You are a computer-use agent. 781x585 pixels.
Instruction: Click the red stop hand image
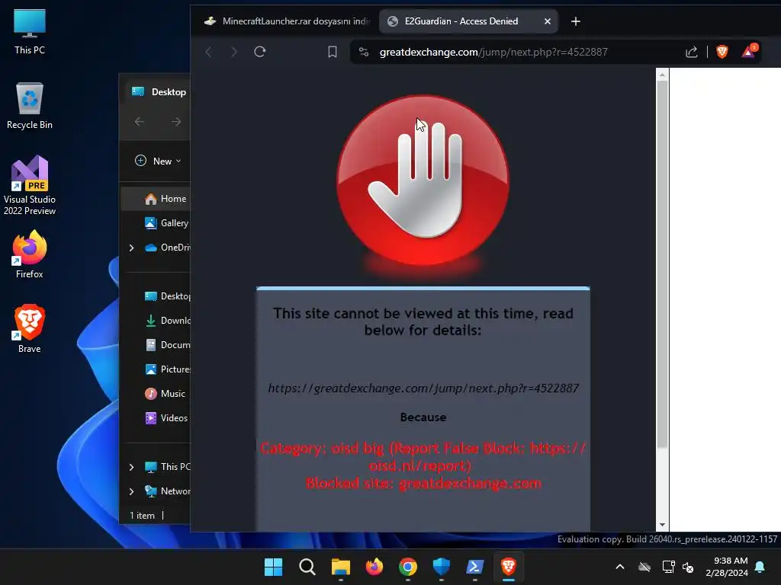pos(423,180)
